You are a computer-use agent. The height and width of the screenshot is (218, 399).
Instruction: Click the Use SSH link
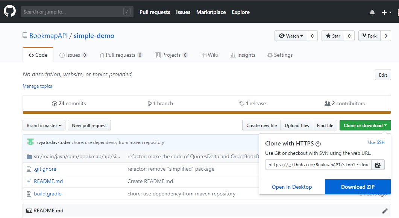tap(376, 142)
